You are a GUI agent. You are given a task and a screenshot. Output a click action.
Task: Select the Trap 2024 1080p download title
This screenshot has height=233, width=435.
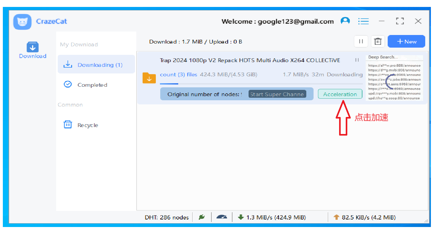(250, 60)
